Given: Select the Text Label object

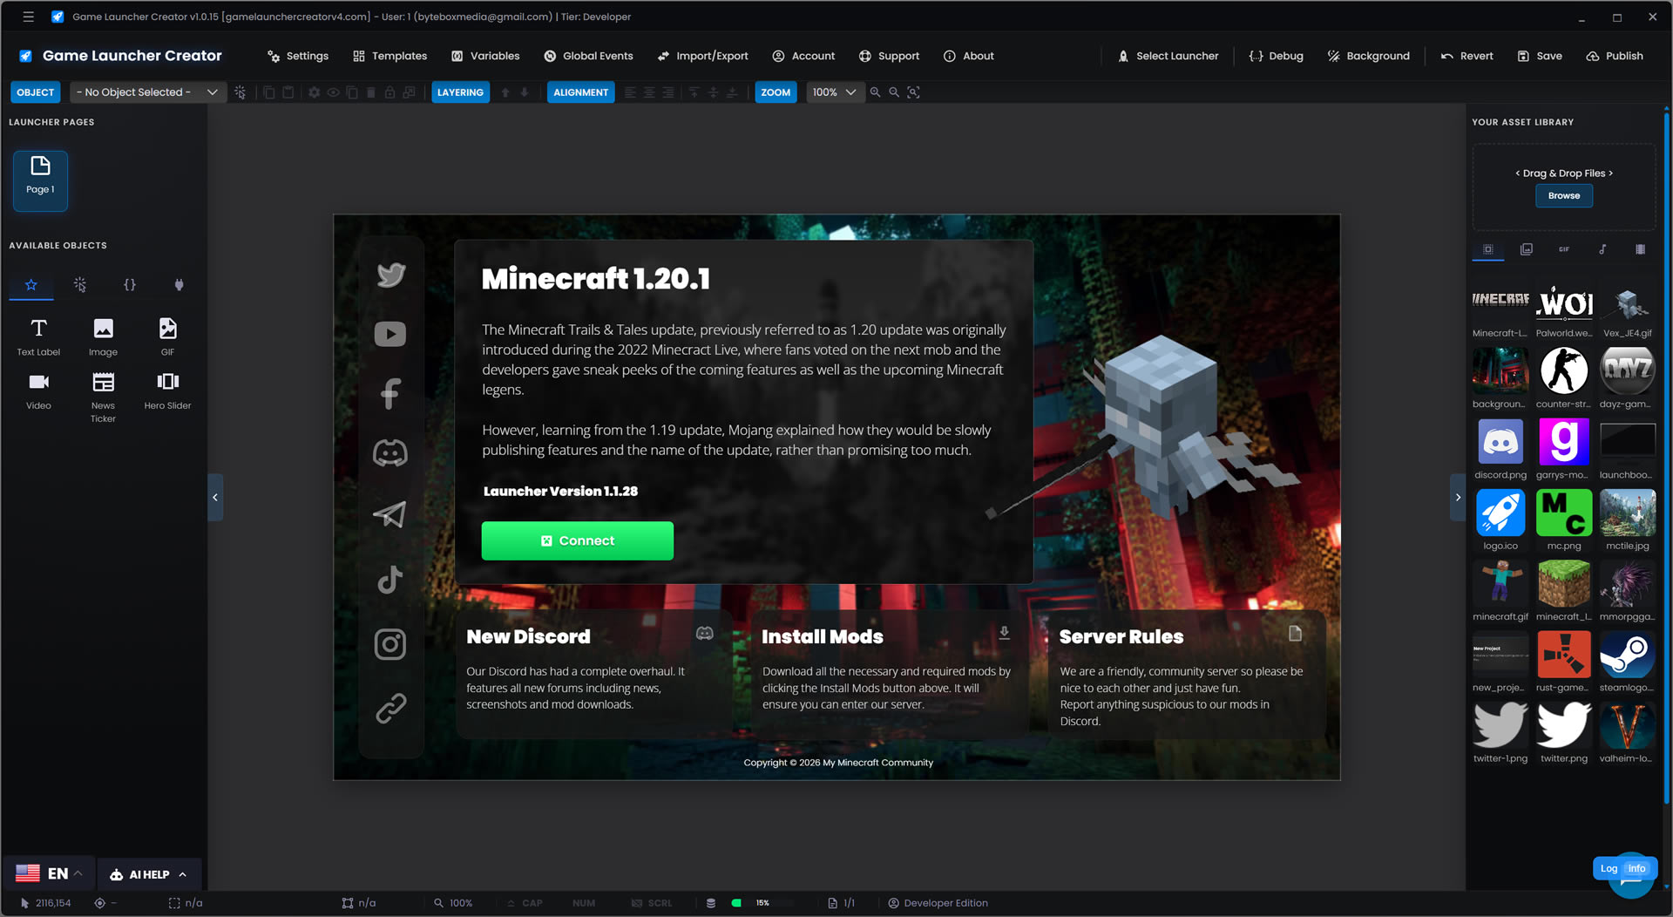Looking at the screenshot, I should click(x=38, y=336).
